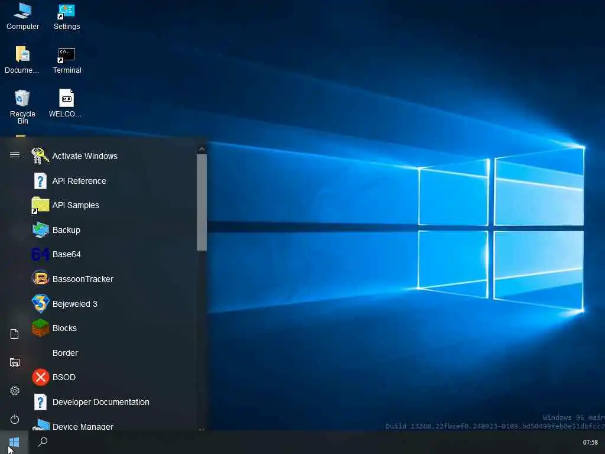Open the Activate Windows keys icon
This screenshot has height=454, width=605.
coord(40,156)
